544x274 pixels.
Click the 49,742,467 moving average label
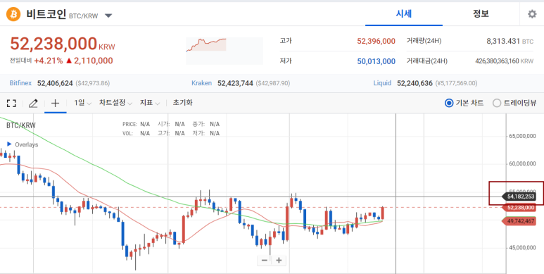(x=519, y=221)
